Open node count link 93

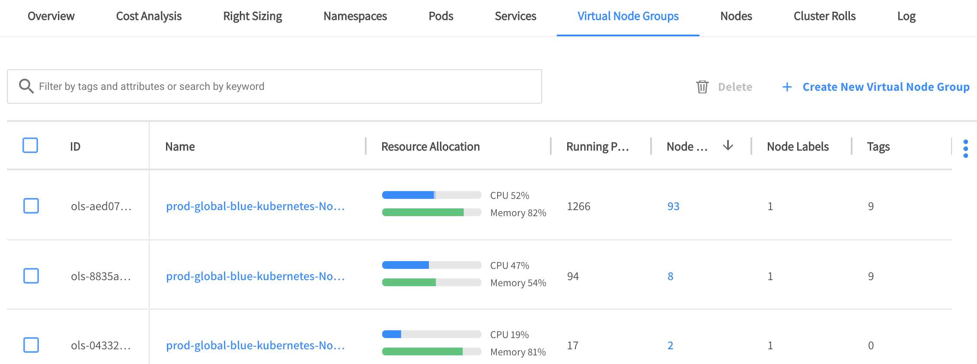click(x=673, y=206)
